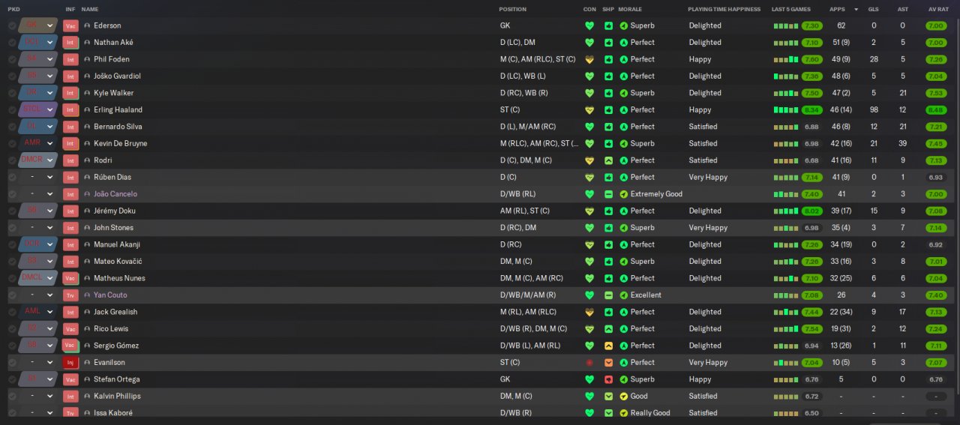Viewport: 960px width, 425px height.
Task: Click João Cancelo's Extremely Good morale icon
Action: (624, 194)
